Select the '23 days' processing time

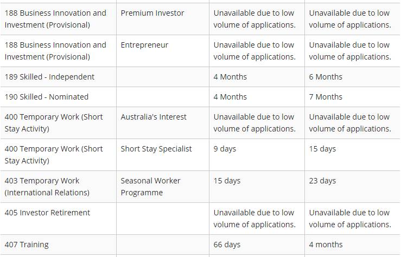(x=352, y=187)
